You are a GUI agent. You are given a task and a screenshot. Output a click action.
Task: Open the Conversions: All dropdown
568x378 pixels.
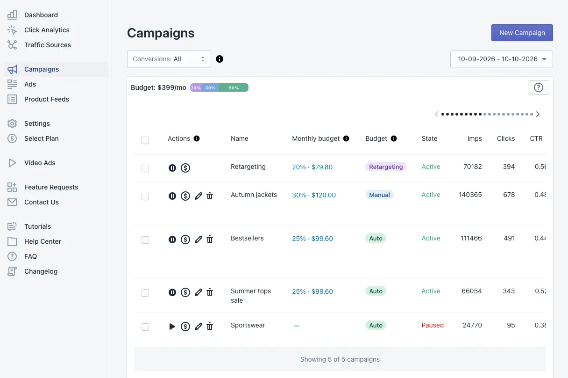(x=169, y=59)
